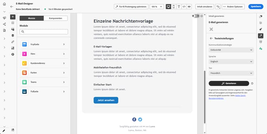Click the focus target icon under E-Mail generieren
This screenshot has width=267, height=134.
click(x=211, y=29)
